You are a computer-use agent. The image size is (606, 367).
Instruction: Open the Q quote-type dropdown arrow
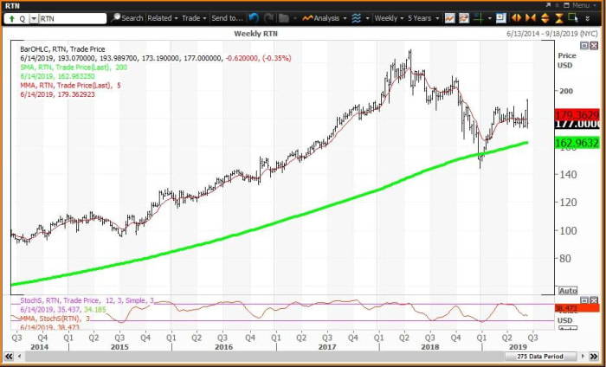(x=33, y=18)
